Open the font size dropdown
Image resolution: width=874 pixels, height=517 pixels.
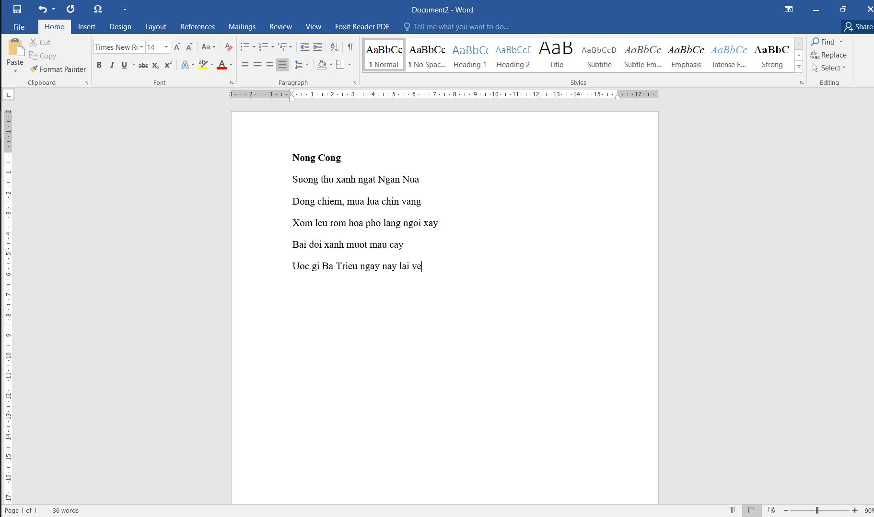pos(166,47)
